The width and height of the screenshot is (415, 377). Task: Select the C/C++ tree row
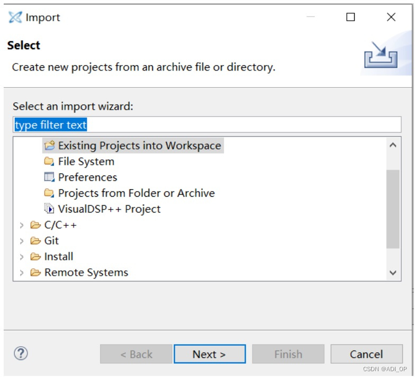point(60,225)
